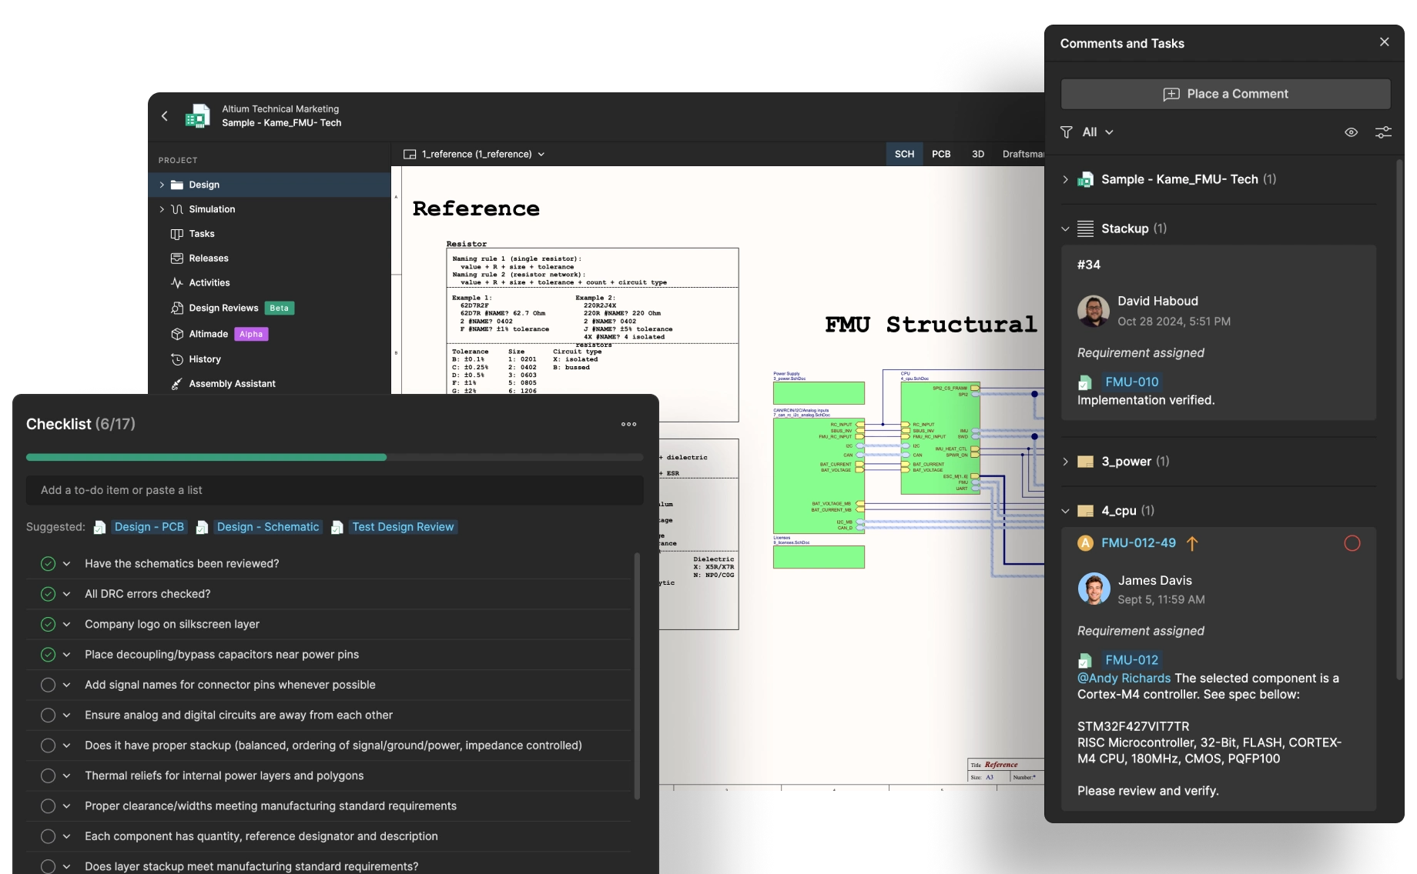Open comment settings sliders icon
1417x874 pixels.
[1383, 132]
